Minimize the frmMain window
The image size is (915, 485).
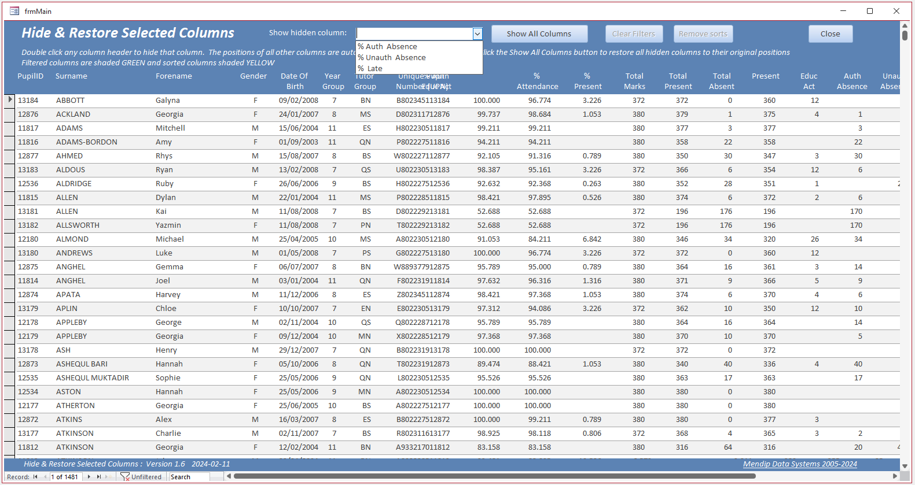[843, 11]
